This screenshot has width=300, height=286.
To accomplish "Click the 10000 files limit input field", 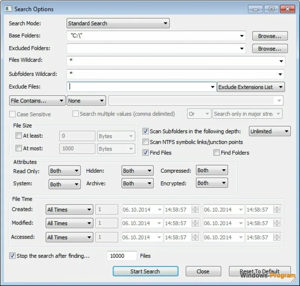I will coord(122,256).
